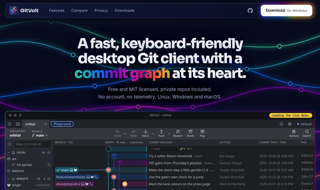The image size is (320, 190).
Task: Go to the Privacy nav item
Action: (x=101, y=10)
